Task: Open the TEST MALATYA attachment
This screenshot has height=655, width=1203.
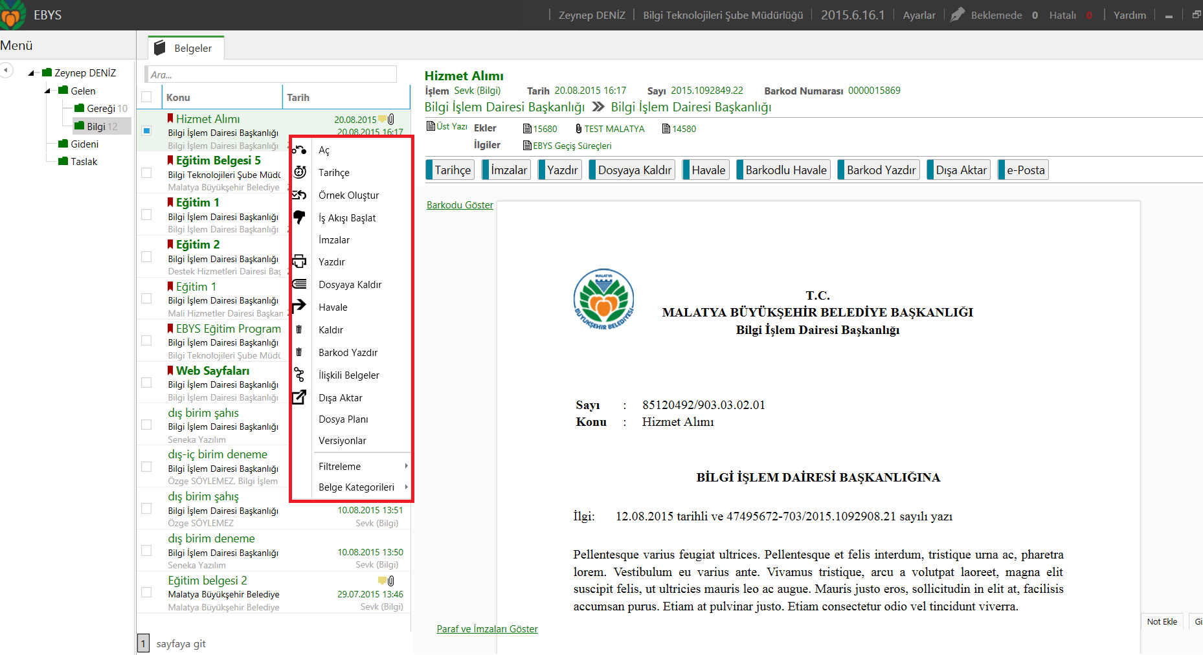Action: (x=610, y=129)
